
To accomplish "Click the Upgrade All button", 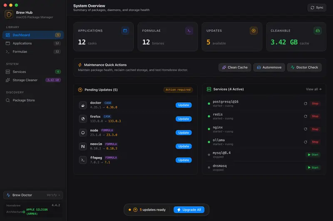I will [x=189, y=210].
